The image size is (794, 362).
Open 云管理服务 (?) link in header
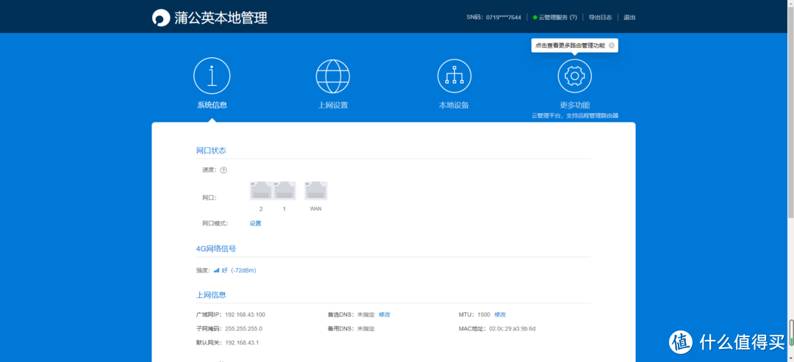click(557, 18)
